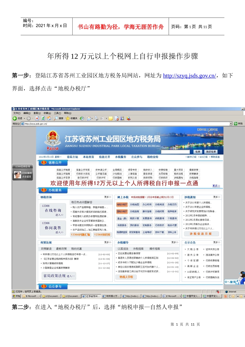Click the 省局政策法规 进入 button

pos(59,276)
